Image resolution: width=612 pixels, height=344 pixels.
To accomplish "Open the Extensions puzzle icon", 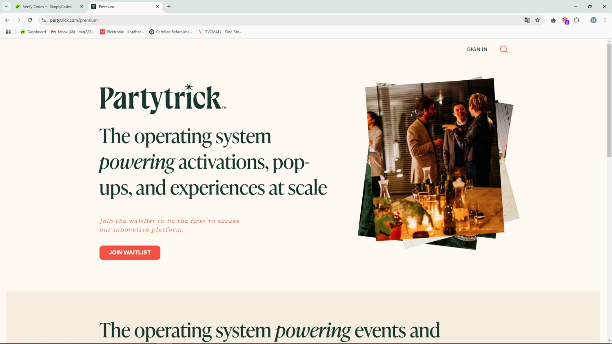I will 577,20.
